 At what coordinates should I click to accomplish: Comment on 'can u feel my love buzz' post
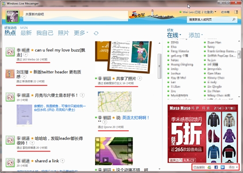click(26, 55)
